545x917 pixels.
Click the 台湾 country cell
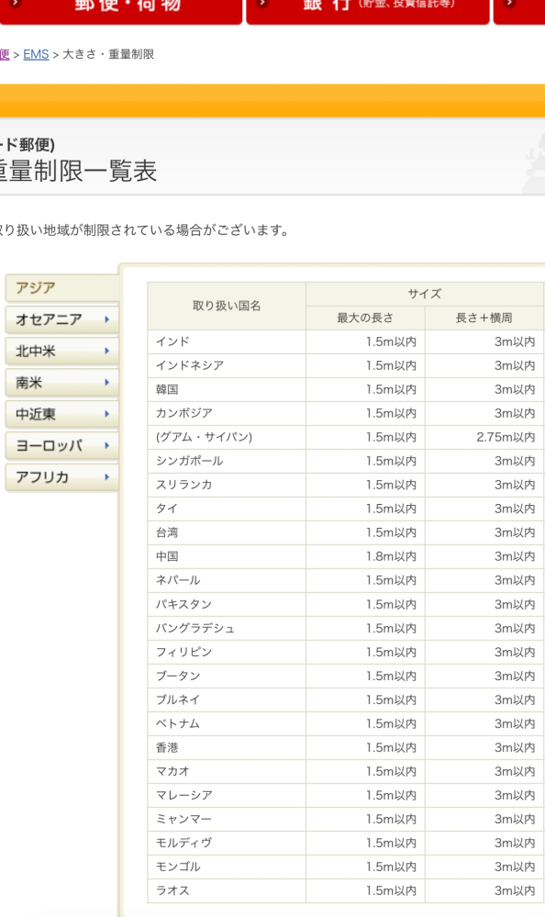coord(227,533)
